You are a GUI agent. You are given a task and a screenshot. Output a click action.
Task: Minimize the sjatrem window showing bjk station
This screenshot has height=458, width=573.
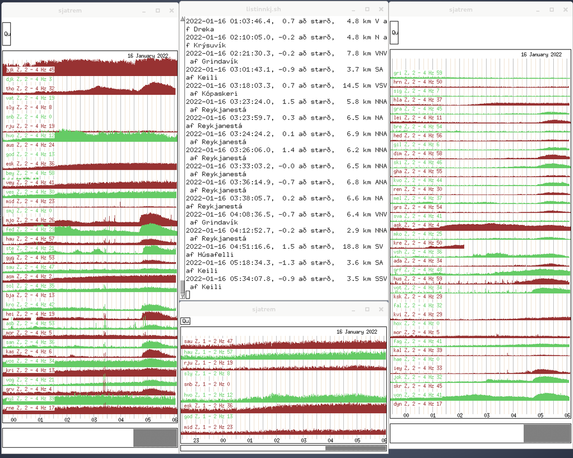[x=144, y=10]
